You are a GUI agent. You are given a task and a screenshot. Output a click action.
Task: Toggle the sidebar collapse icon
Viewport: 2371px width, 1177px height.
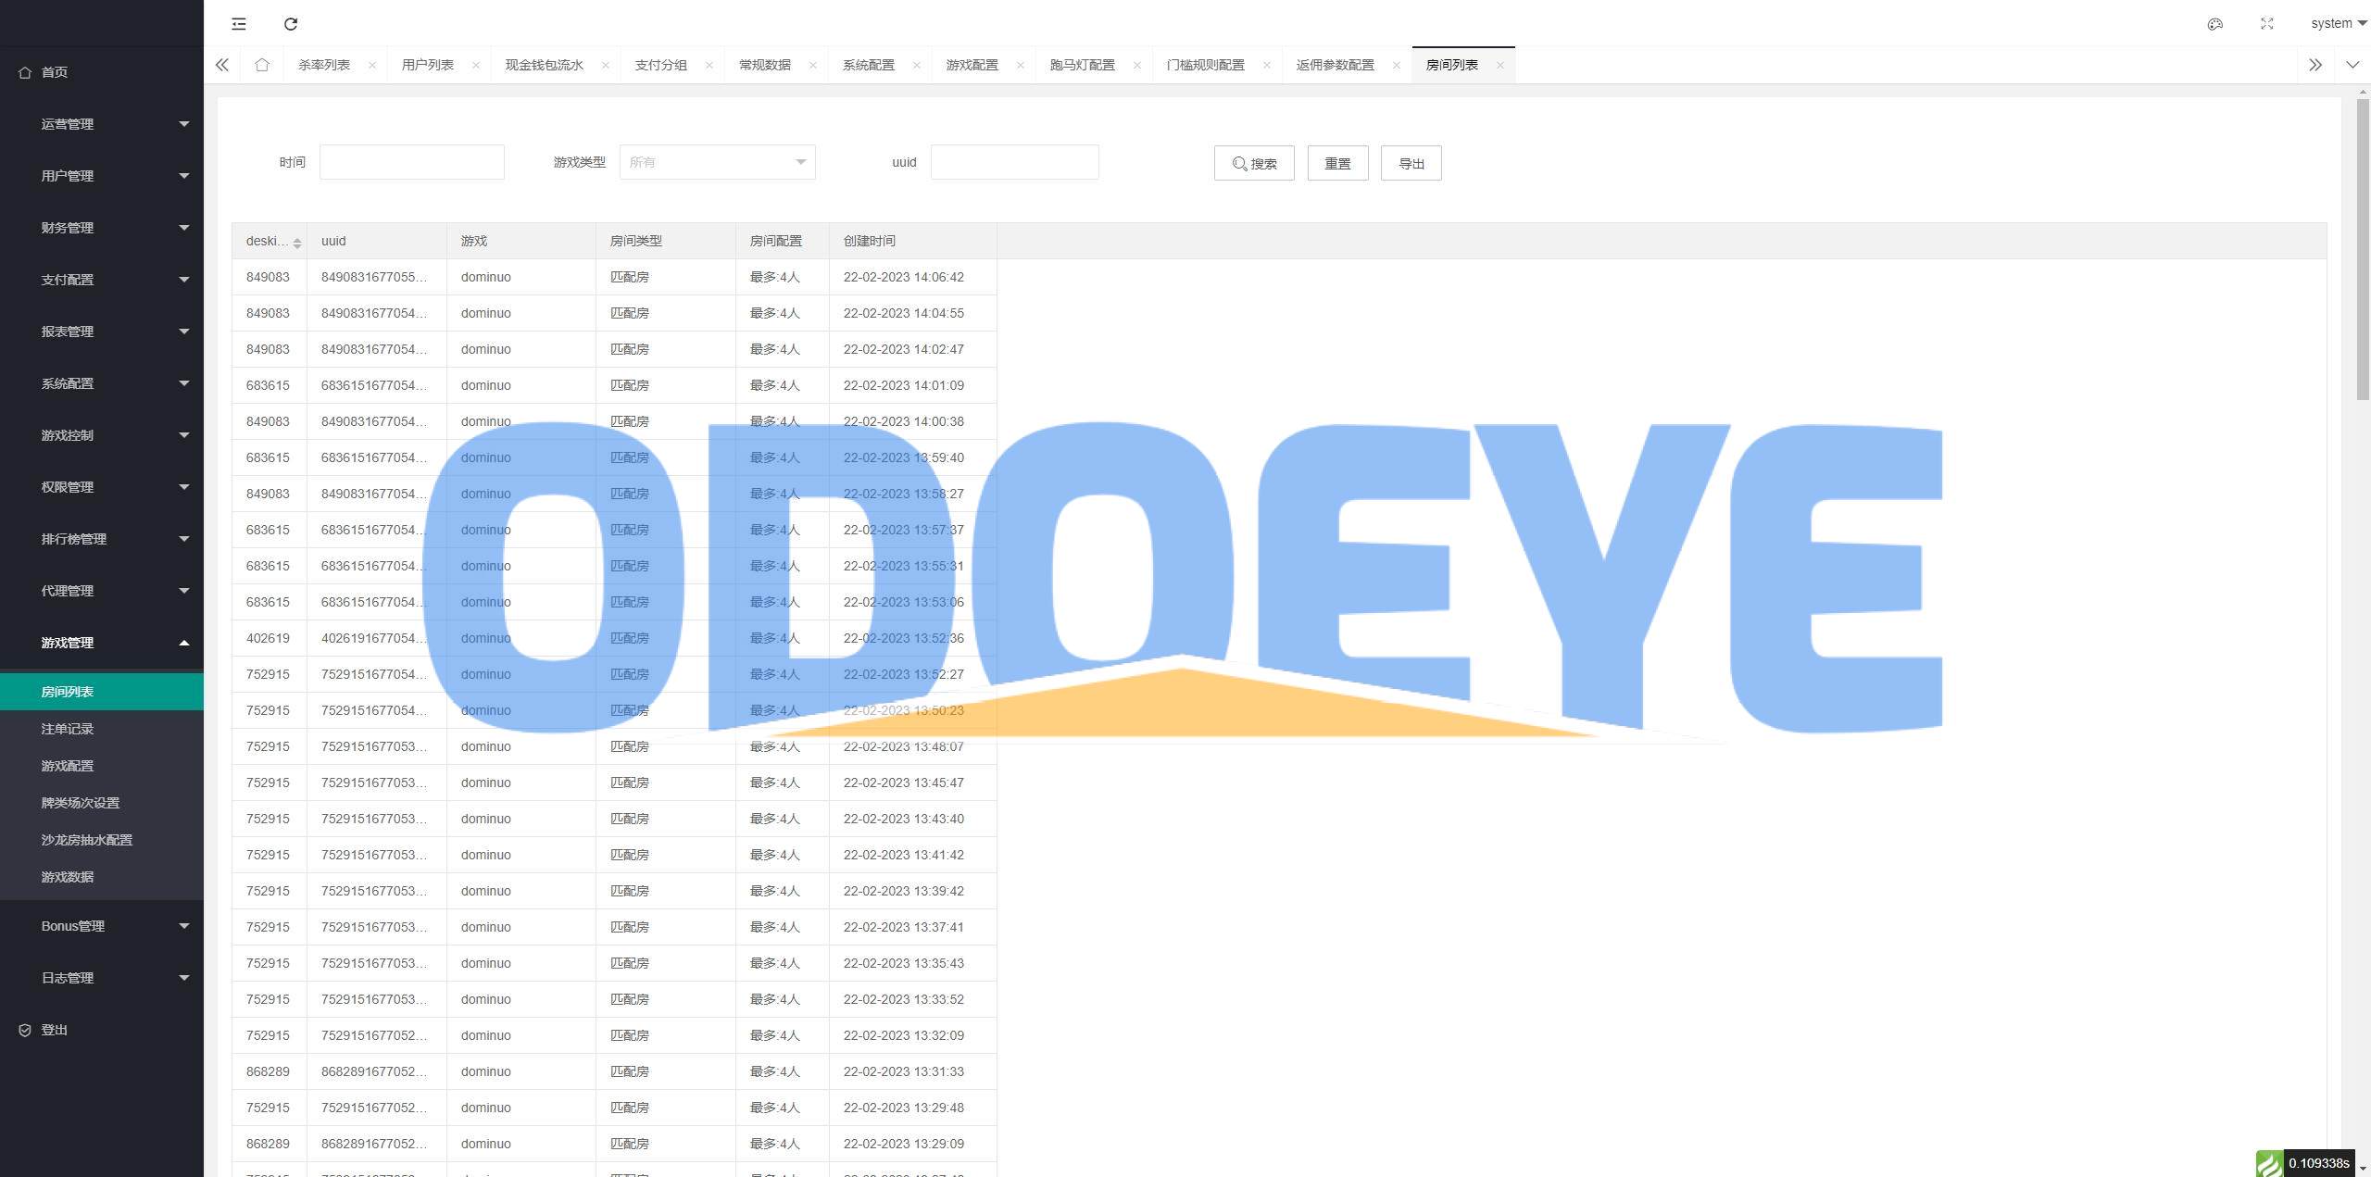click(239, 24)
